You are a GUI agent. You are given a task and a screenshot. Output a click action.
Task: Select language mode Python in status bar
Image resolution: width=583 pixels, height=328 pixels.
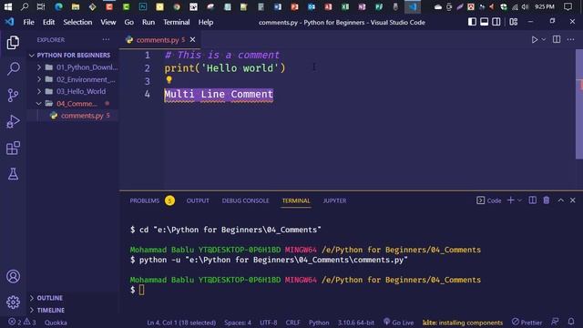[319, 322]
